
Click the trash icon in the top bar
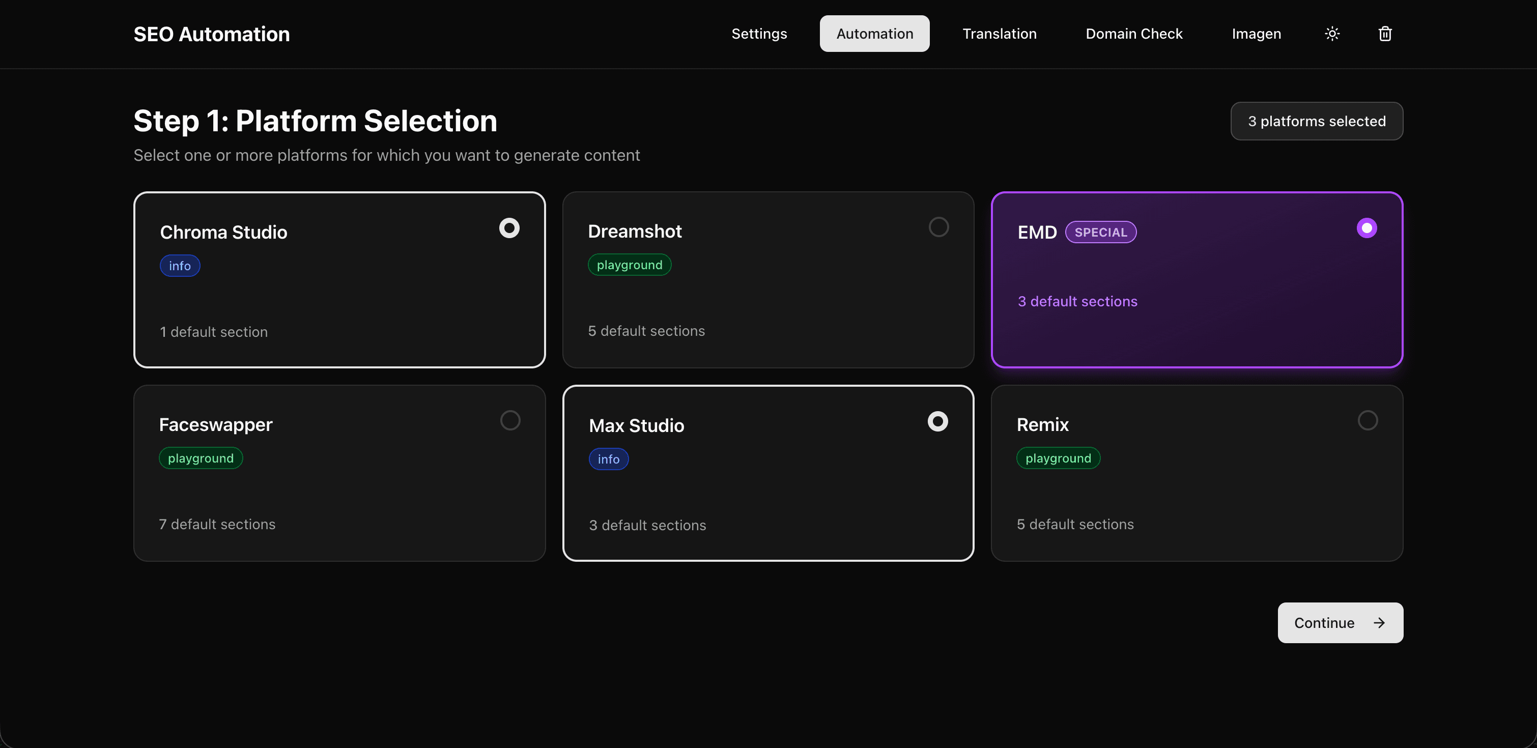click(x=1385, y=34)
